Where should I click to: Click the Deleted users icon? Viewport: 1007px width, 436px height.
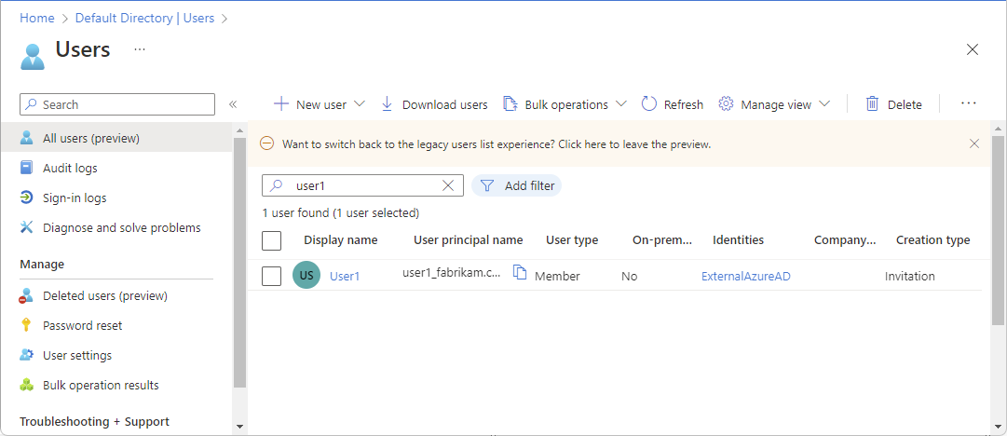tap(26, 296)
